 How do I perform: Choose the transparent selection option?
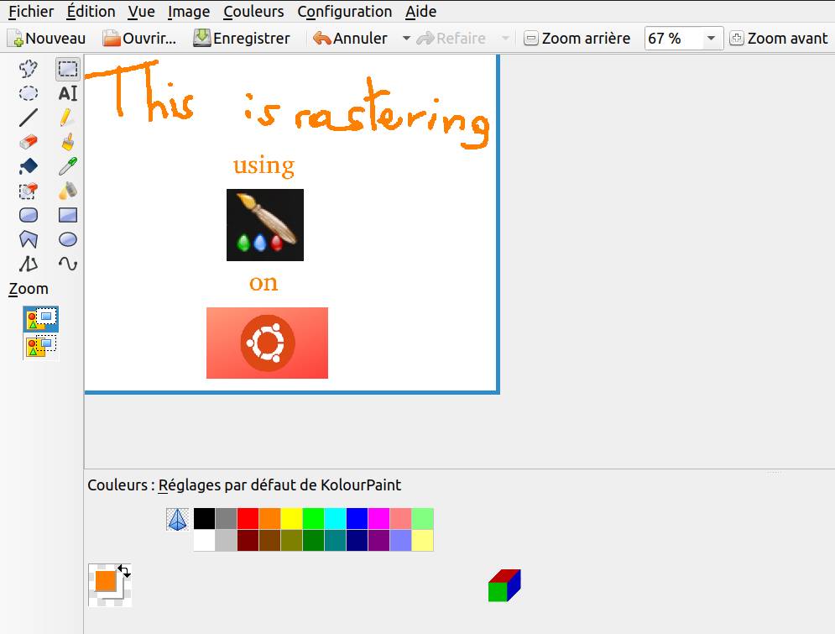tap(41, 347)
